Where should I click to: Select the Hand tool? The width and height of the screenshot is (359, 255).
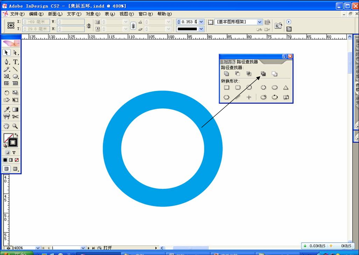click(x=7, y=126)
